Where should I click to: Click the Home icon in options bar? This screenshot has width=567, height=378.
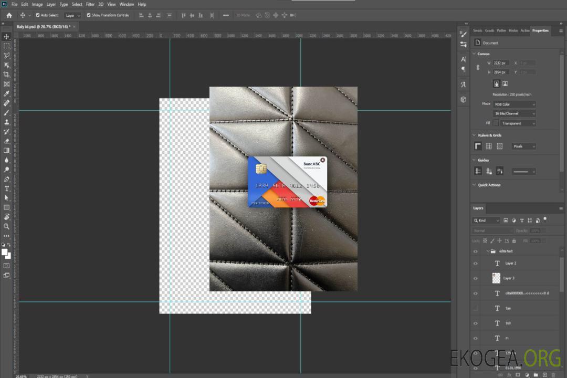(9, 15)
